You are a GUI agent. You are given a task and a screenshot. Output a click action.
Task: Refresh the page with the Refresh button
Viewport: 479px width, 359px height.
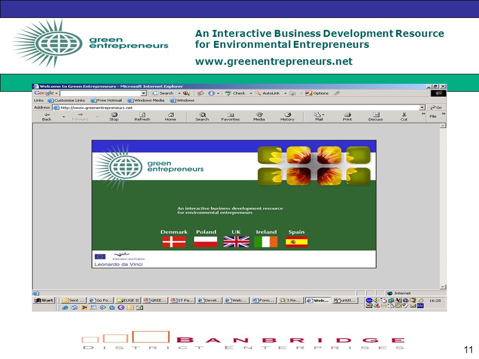coord(142,117)
